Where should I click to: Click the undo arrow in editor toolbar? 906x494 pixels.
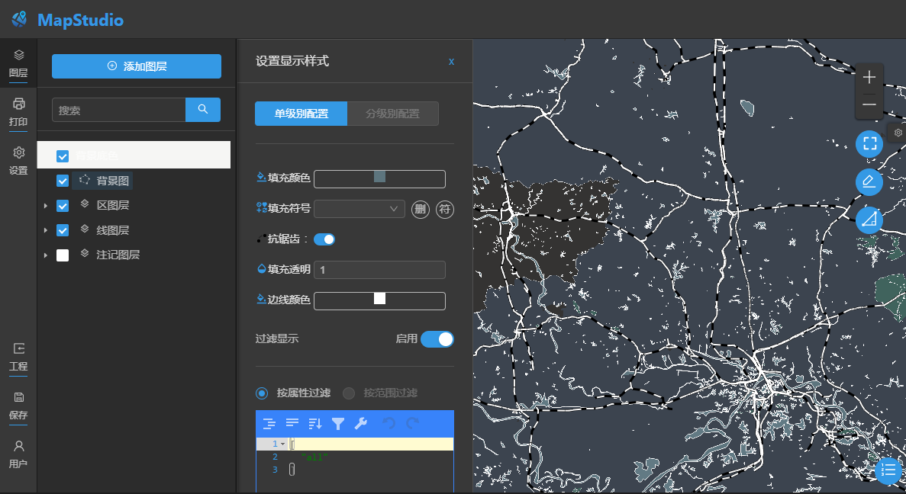pos(389,424)
